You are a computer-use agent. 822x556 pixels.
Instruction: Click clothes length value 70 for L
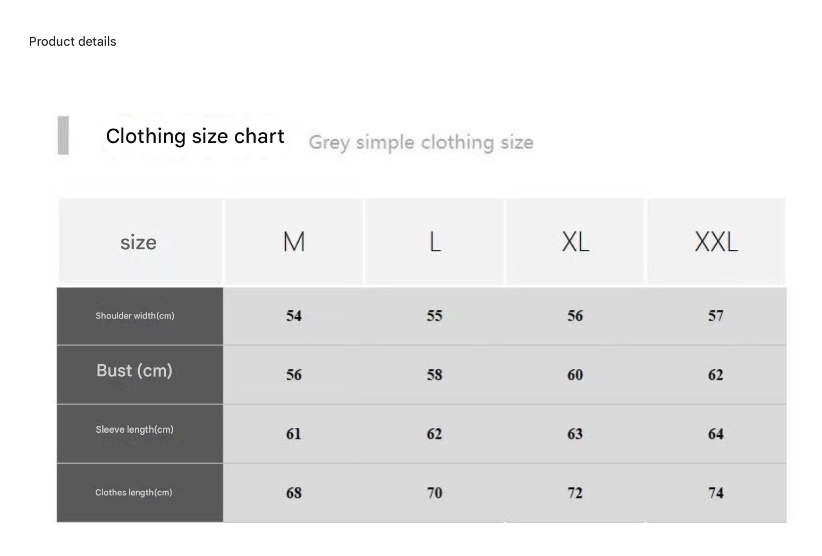(x=435, y=493)
